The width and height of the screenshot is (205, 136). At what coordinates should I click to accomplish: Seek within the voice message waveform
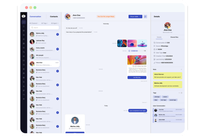(137, 51)
